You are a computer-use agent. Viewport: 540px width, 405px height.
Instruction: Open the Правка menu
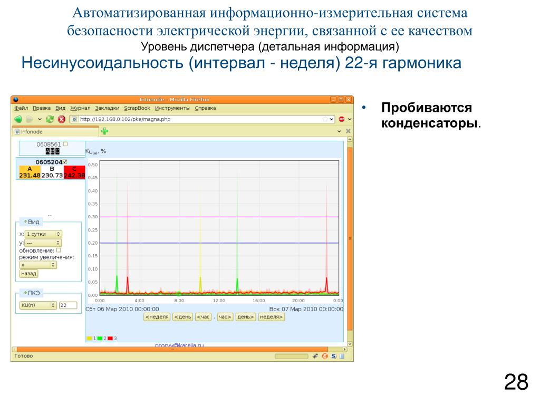42,108
